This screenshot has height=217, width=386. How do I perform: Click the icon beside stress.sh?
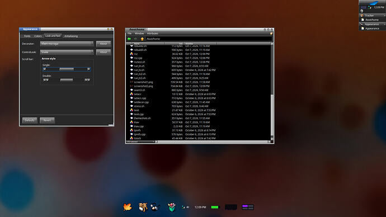pos(131,106)
